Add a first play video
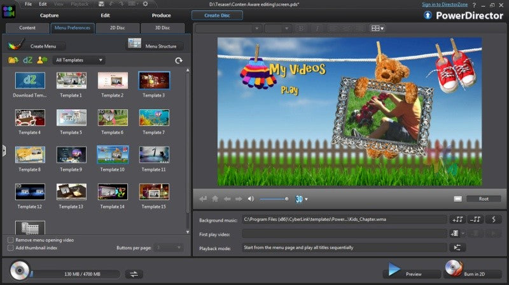The image size is (509, 285). [x=454, y=234]
